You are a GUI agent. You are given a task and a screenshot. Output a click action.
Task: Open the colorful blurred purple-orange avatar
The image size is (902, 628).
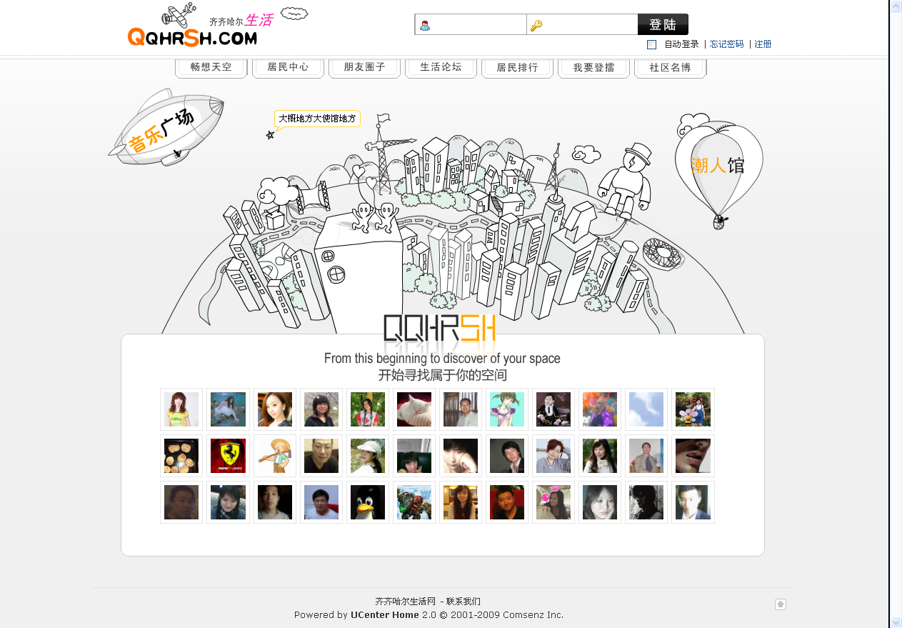(x=599, y=409)
